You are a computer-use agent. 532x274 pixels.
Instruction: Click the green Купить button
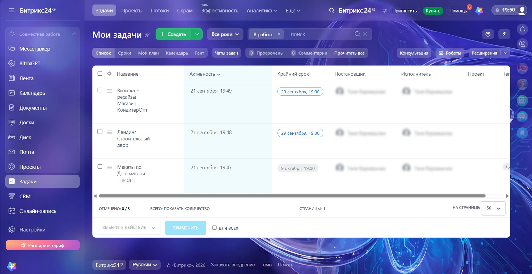pos(433,11)
